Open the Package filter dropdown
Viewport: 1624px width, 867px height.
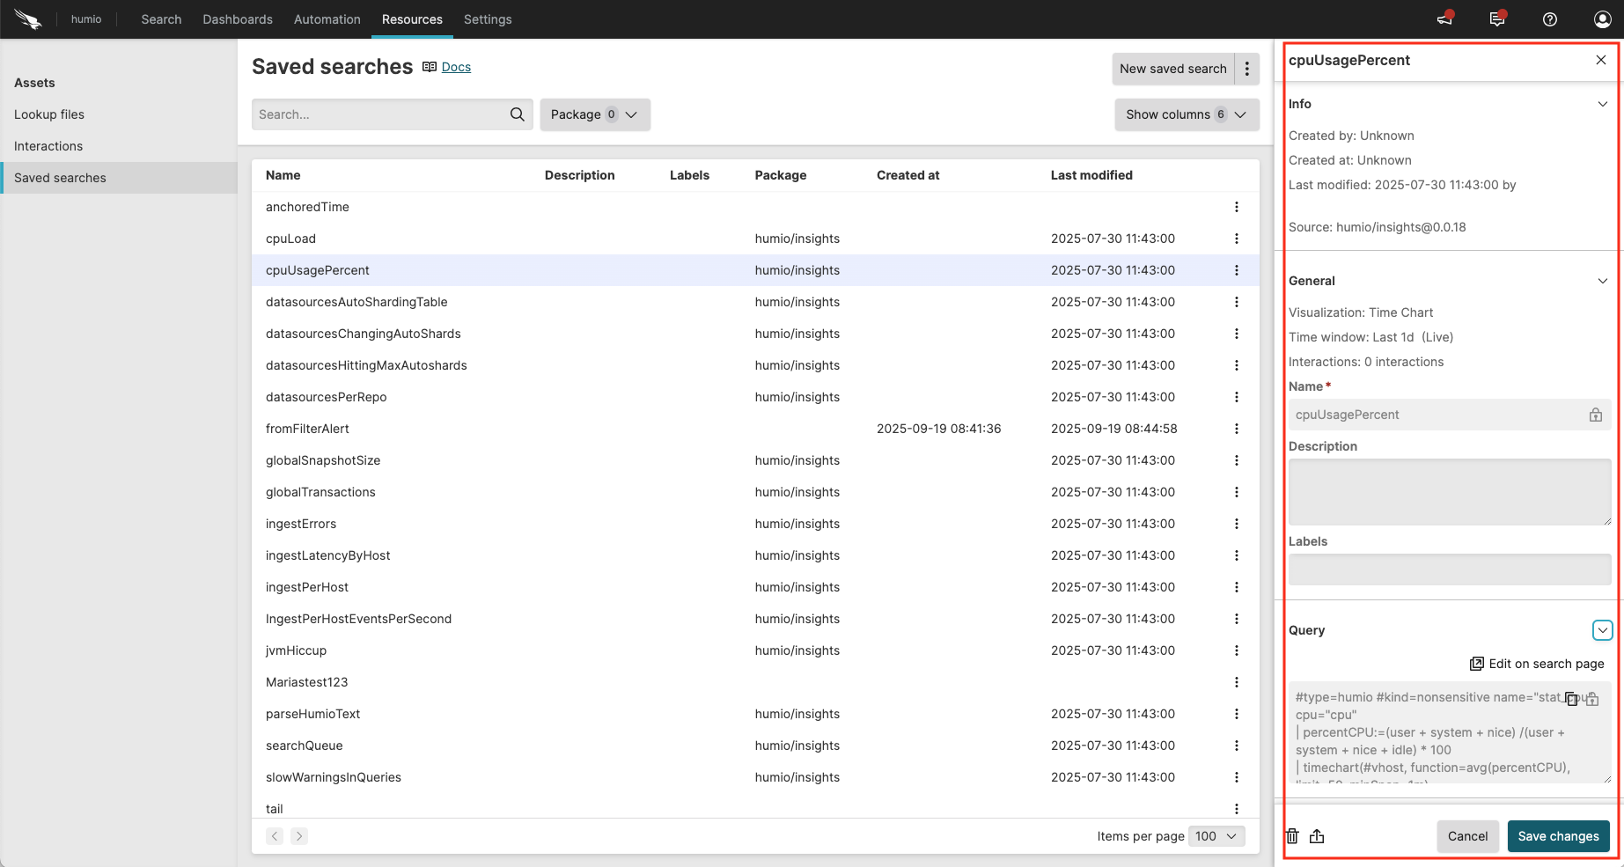(595, 114)
